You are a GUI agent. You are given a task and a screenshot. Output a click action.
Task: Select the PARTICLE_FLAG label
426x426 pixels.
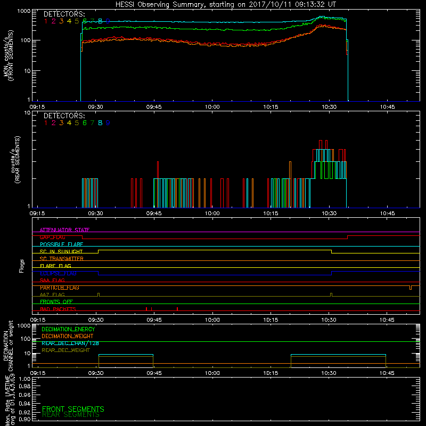pos(60,288)
